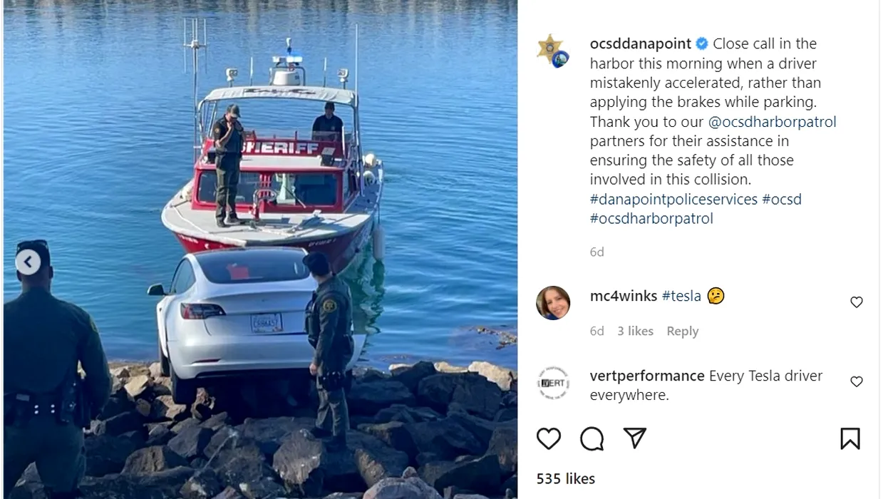Show 3 likes on mc4winks comment

tap(635, 331)
